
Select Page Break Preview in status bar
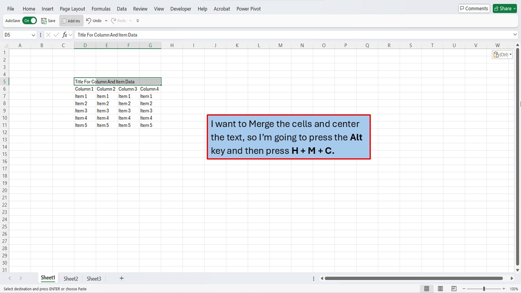(453, 288)
